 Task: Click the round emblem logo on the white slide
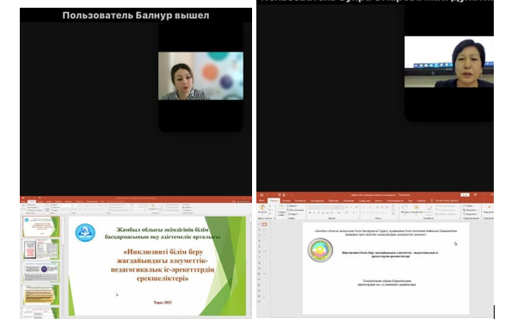tap(320, 249)
